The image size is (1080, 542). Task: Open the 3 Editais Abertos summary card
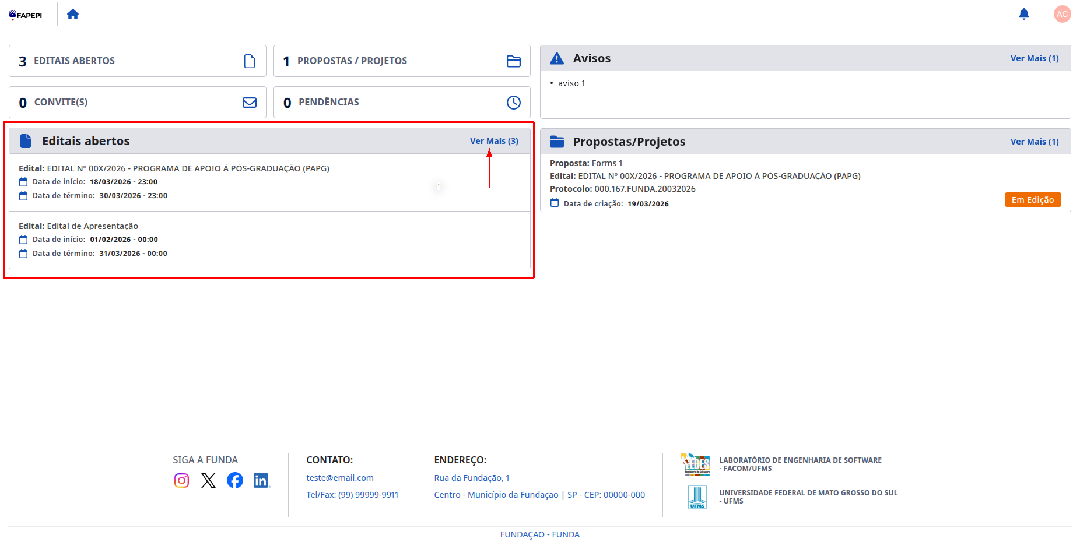click(x=138, y=61)
